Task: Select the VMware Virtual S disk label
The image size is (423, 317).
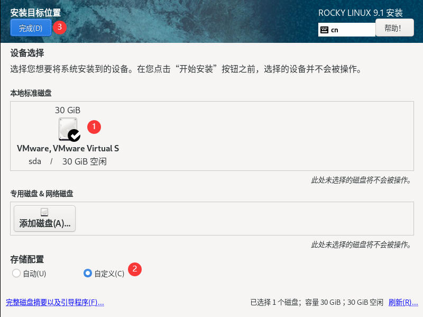Action: [68, 149]
